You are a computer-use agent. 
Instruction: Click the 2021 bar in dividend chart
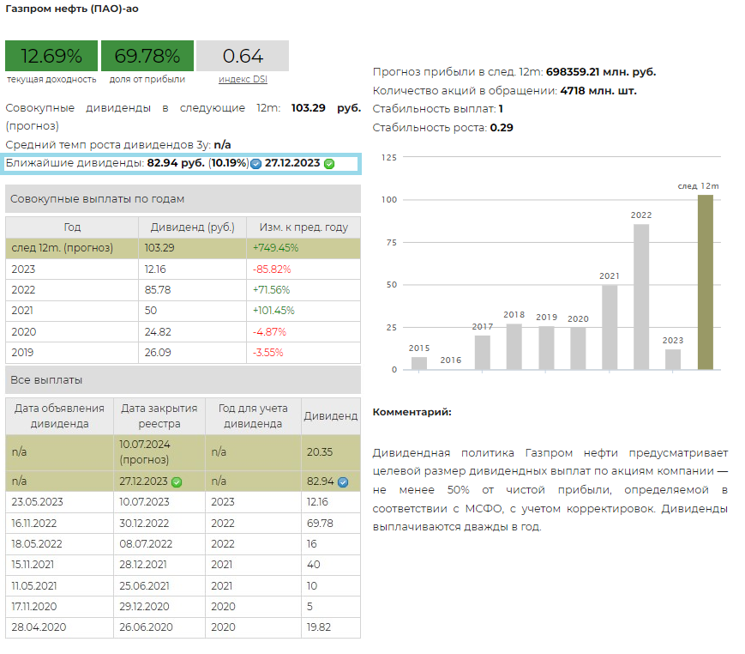click(x=610, y=327)
